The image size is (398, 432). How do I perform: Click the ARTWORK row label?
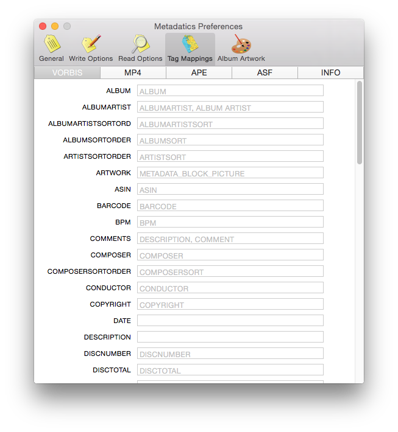(x=113, y=173)
